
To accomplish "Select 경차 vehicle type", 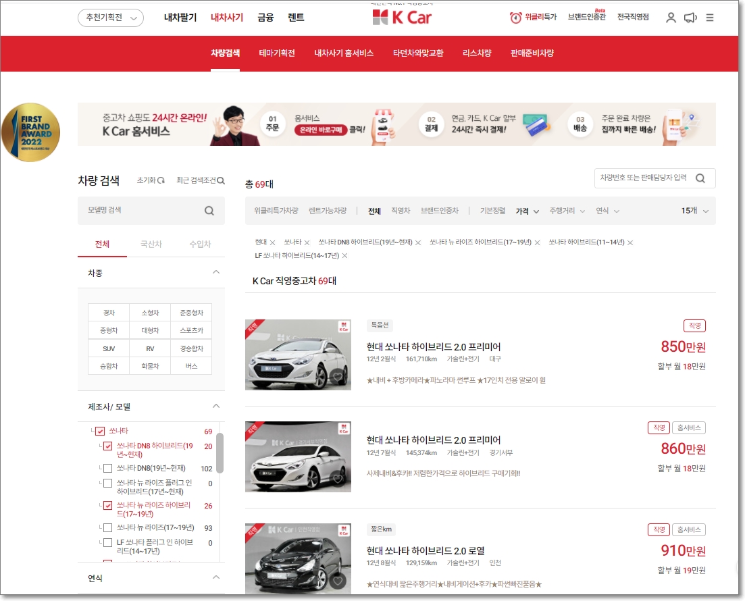I will [x=109, y=313].
